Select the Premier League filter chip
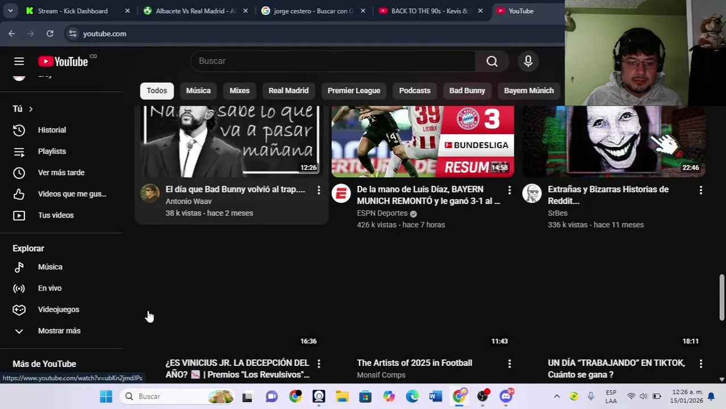Screen dimensions: 726x409 click(354, 90)
